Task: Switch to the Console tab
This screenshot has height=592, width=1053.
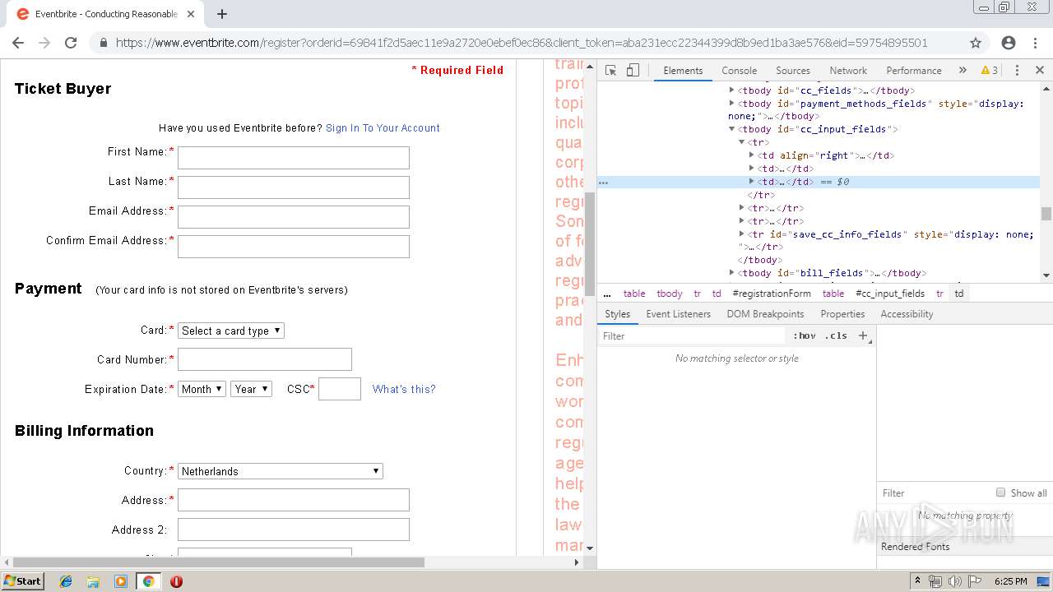Action: click(x=739, y=71)
